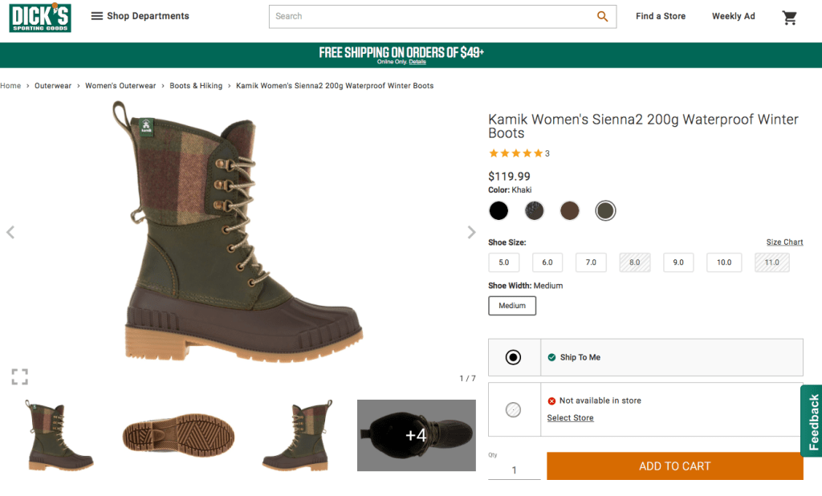Go to Dick's Sporting Goods logo home
Image resolution: width=822 pixels, height=496 pixels.
(40, 18)
